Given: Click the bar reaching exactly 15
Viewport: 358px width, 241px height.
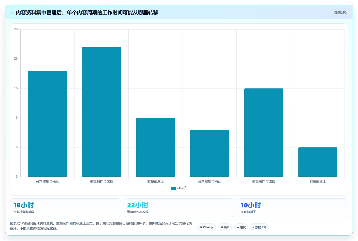Looking at the screenshot, I should click(x=264, y=132).
